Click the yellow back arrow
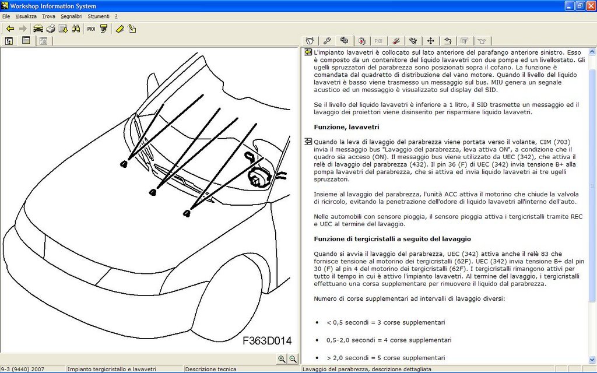The height and width of the screenshot is (373, 597). pos(10,29)
